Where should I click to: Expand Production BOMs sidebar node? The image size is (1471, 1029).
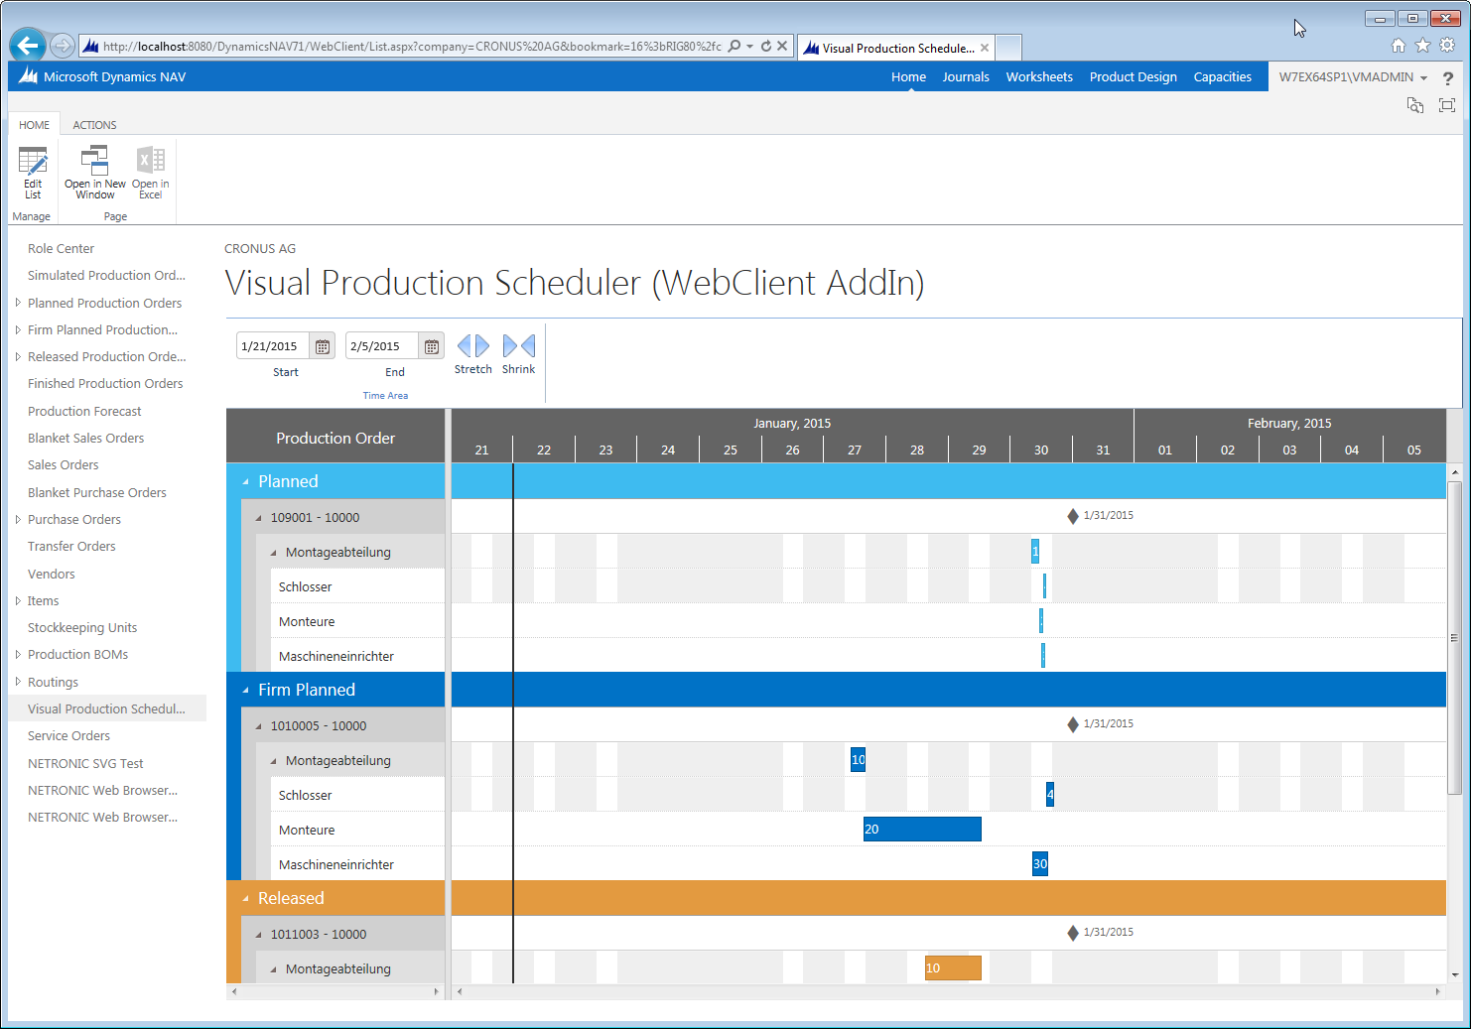click(18, 654)
